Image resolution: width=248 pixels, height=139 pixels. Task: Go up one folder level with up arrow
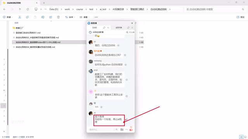20,9
